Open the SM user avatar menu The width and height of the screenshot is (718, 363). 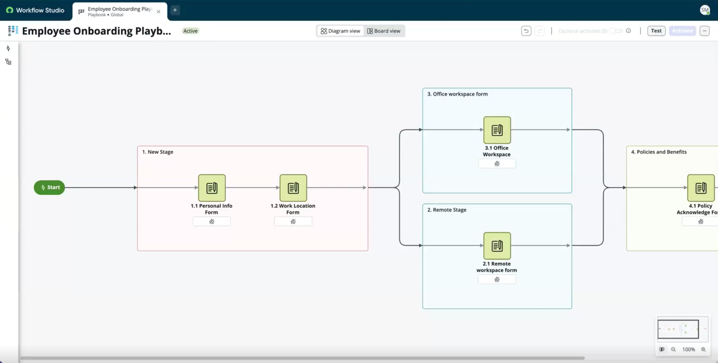[x=705, y=10]
